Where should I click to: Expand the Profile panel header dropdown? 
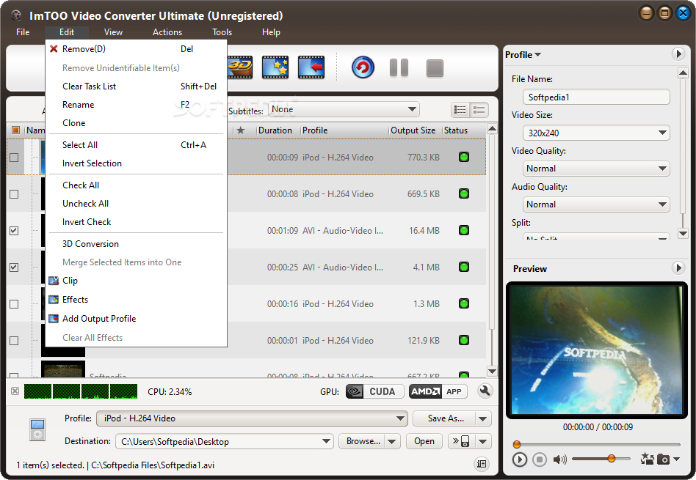click(523, 54)
